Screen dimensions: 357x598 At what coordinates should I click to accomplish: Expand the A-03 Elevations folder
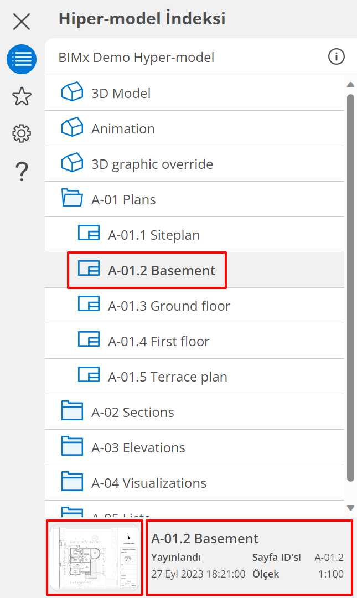click(x=72, y=447)
